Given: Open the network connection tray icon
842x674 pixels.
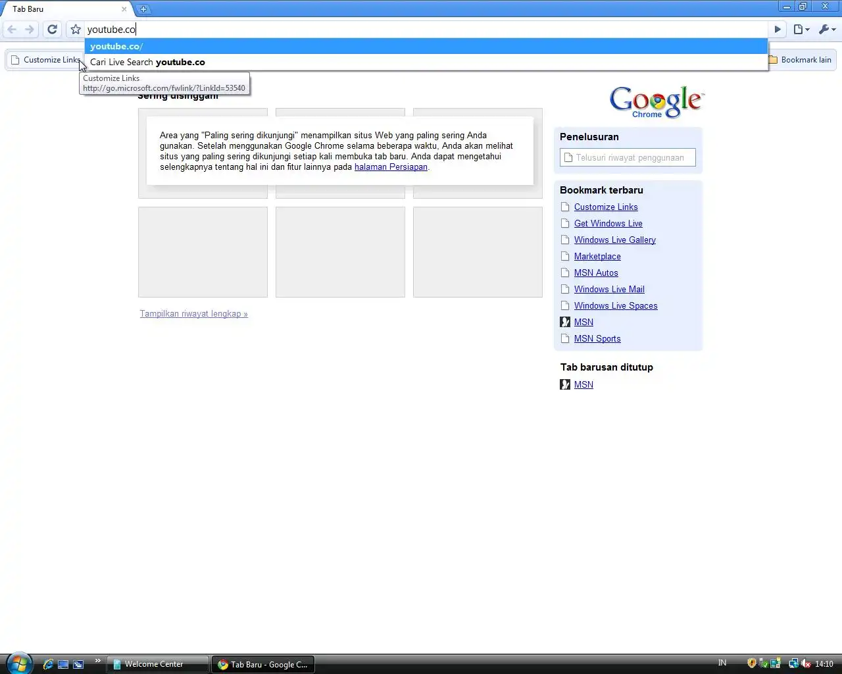Looking at the screenshot, I should pyautogui.click(x=793, y=663).
